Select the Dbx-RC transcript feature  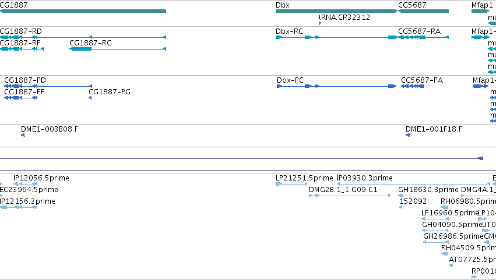(337, 37)
